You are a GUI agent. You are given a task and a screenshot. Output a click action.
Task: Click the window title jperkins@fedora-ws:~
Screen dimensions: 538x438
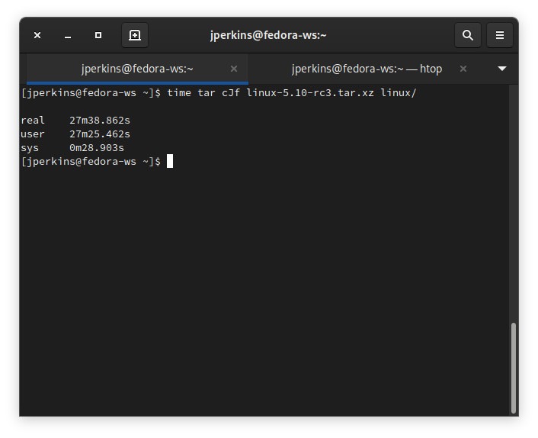coord(268,35)
